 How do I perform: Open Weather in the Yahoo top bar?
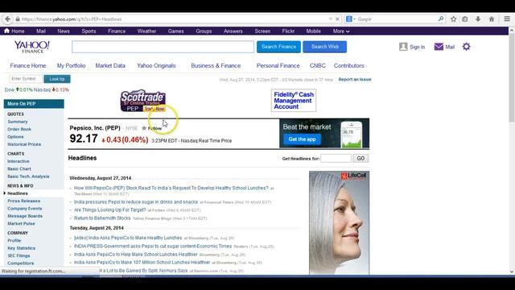(x=146, y=31)
